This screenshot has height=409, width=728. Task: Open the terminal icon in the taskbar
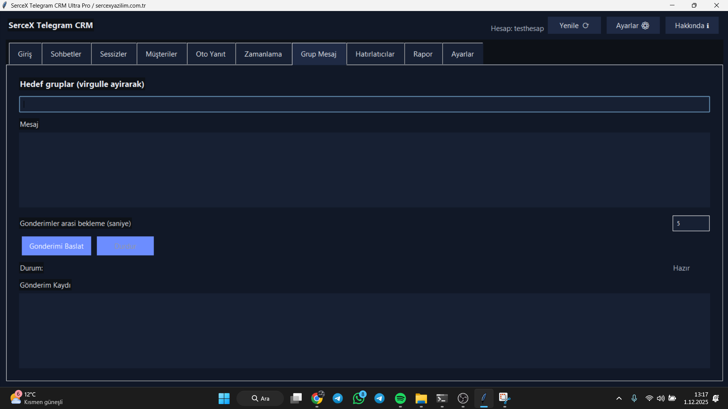[442, 398]
